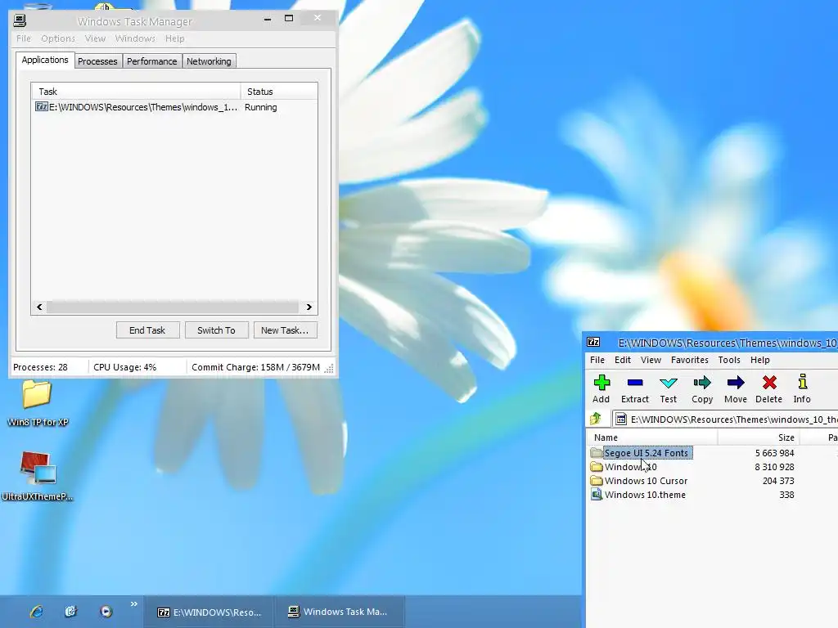Switch to the Networking tab
The height and width of the screenshot is (628, 838).
pos(209,61)
